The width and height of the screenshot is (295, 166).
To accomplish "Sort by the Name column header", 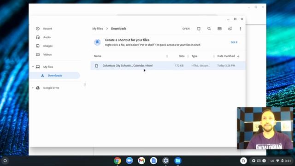I will (x=97, y=56).
